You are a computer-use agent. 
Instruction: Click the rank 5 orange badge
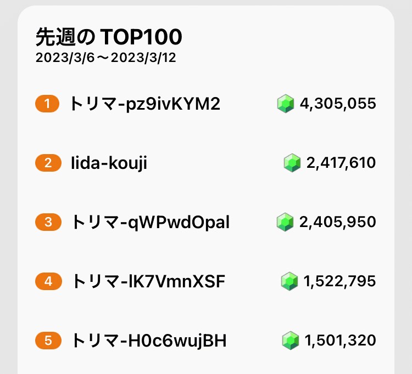48,341
